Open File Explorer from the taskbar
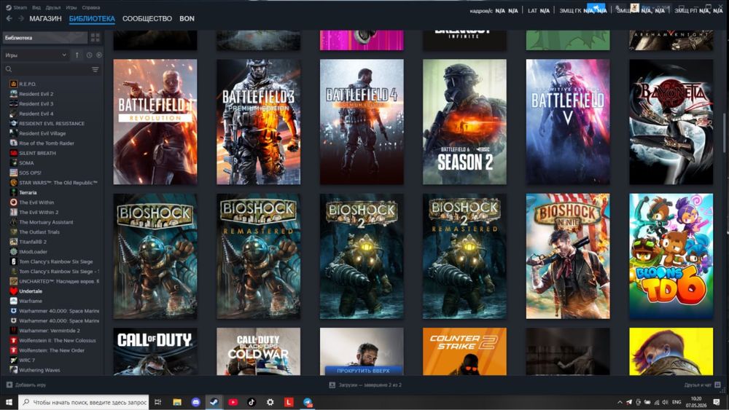The image size is (729, 410). [177, 402]
